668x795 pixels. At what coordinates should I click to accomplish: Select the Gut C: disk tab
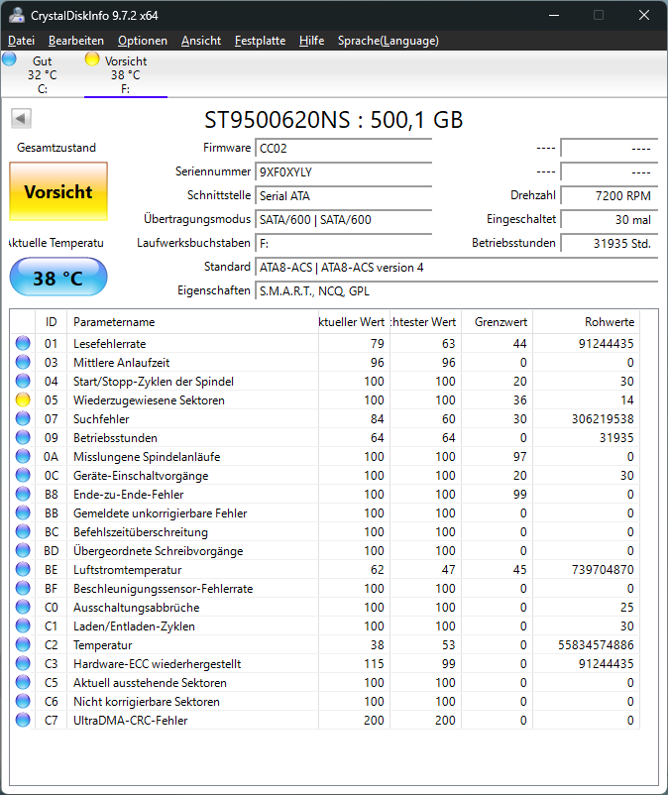(43, 74)
